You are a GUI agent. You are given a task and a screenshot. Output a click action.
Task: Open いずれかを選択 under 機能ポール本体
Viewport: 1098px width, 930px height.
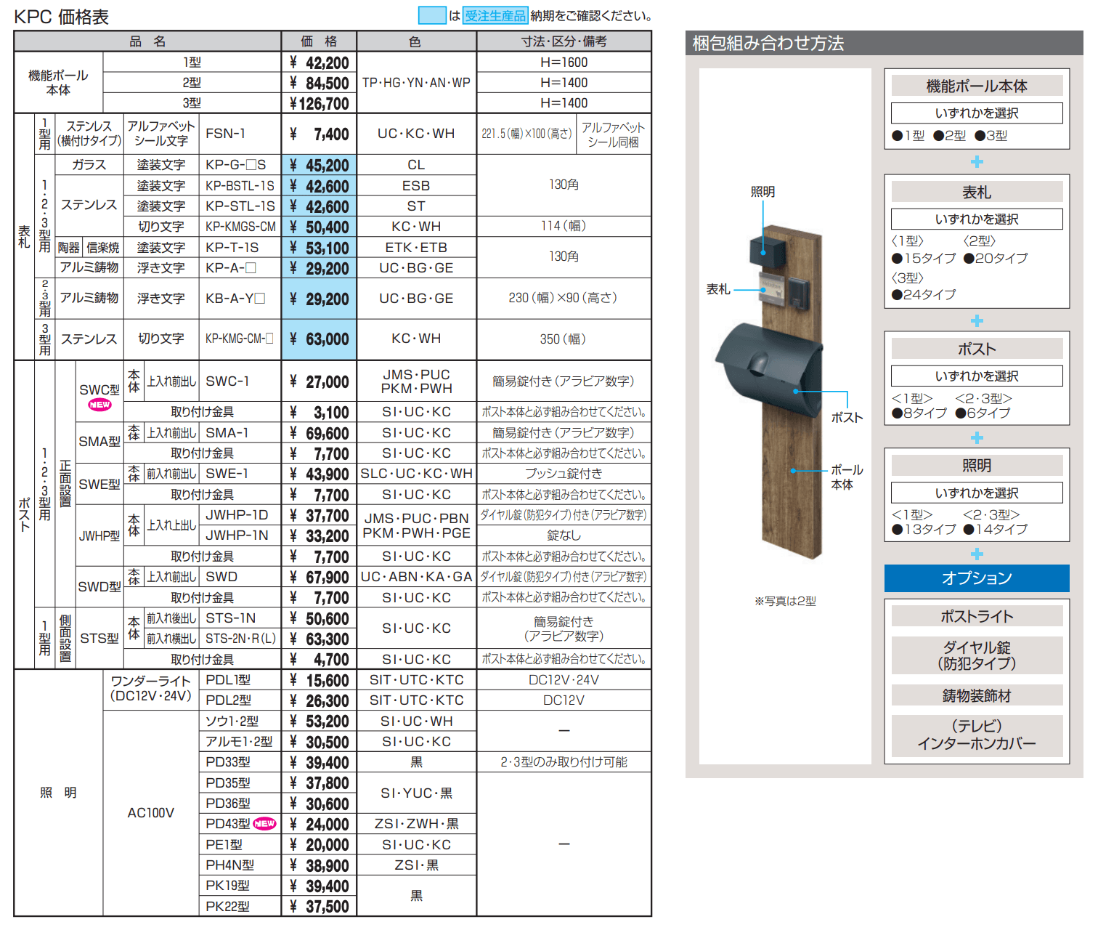(976, 113)
